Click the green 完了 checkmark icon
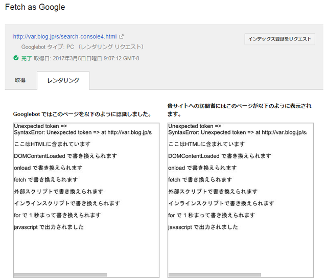 tap(16, 58)
